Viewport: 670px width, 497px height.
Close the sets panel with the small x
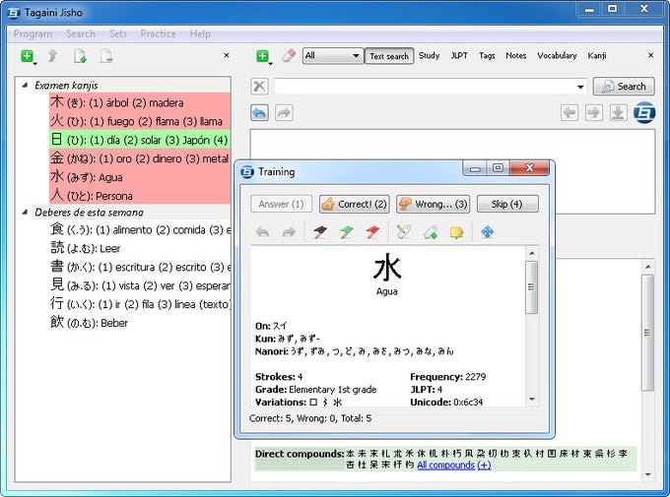(227, 55)
